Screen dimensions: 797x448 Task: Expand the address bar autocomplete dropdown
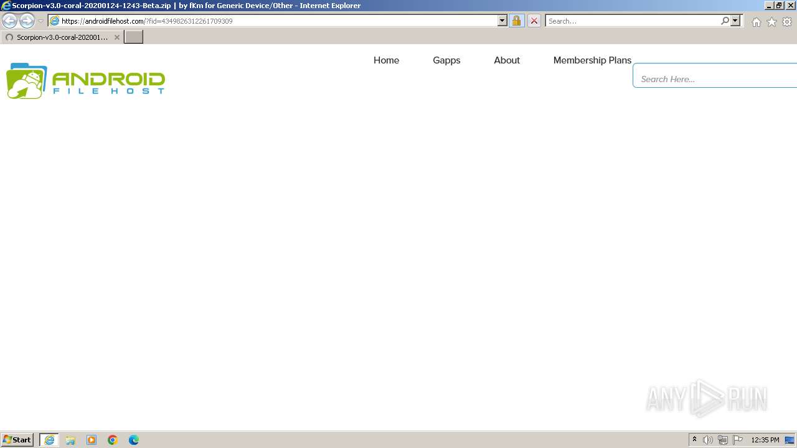coord(502,21)
